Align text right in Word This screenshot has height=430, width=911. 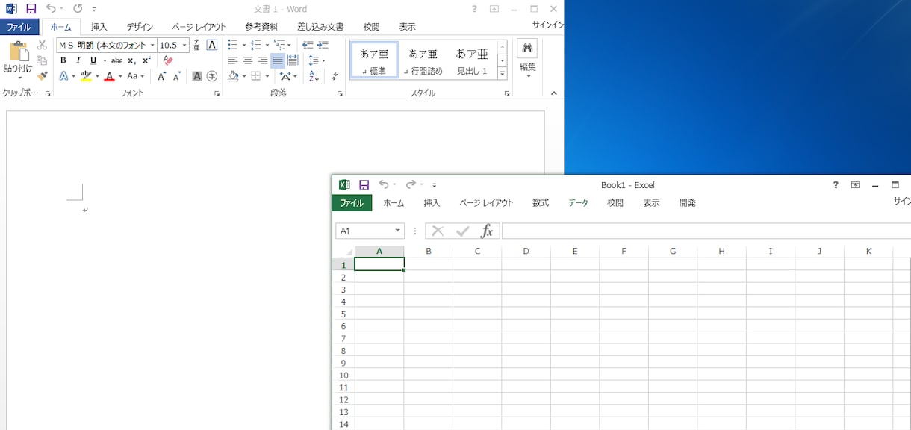(263, 60)
